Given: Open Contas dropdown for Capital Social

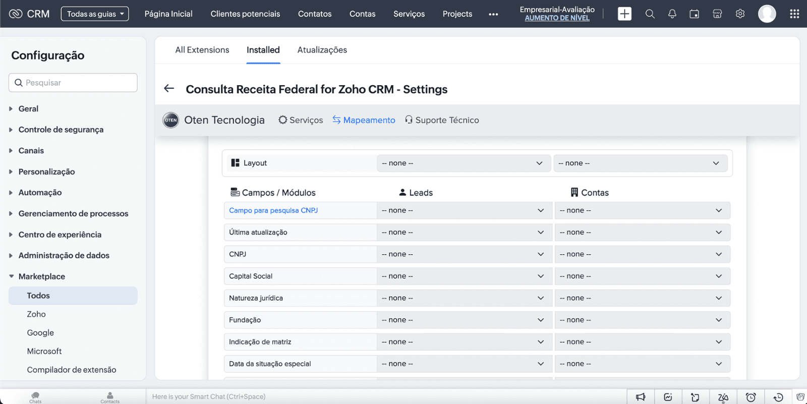Looking at the screenshot, I should coord(642,276).
